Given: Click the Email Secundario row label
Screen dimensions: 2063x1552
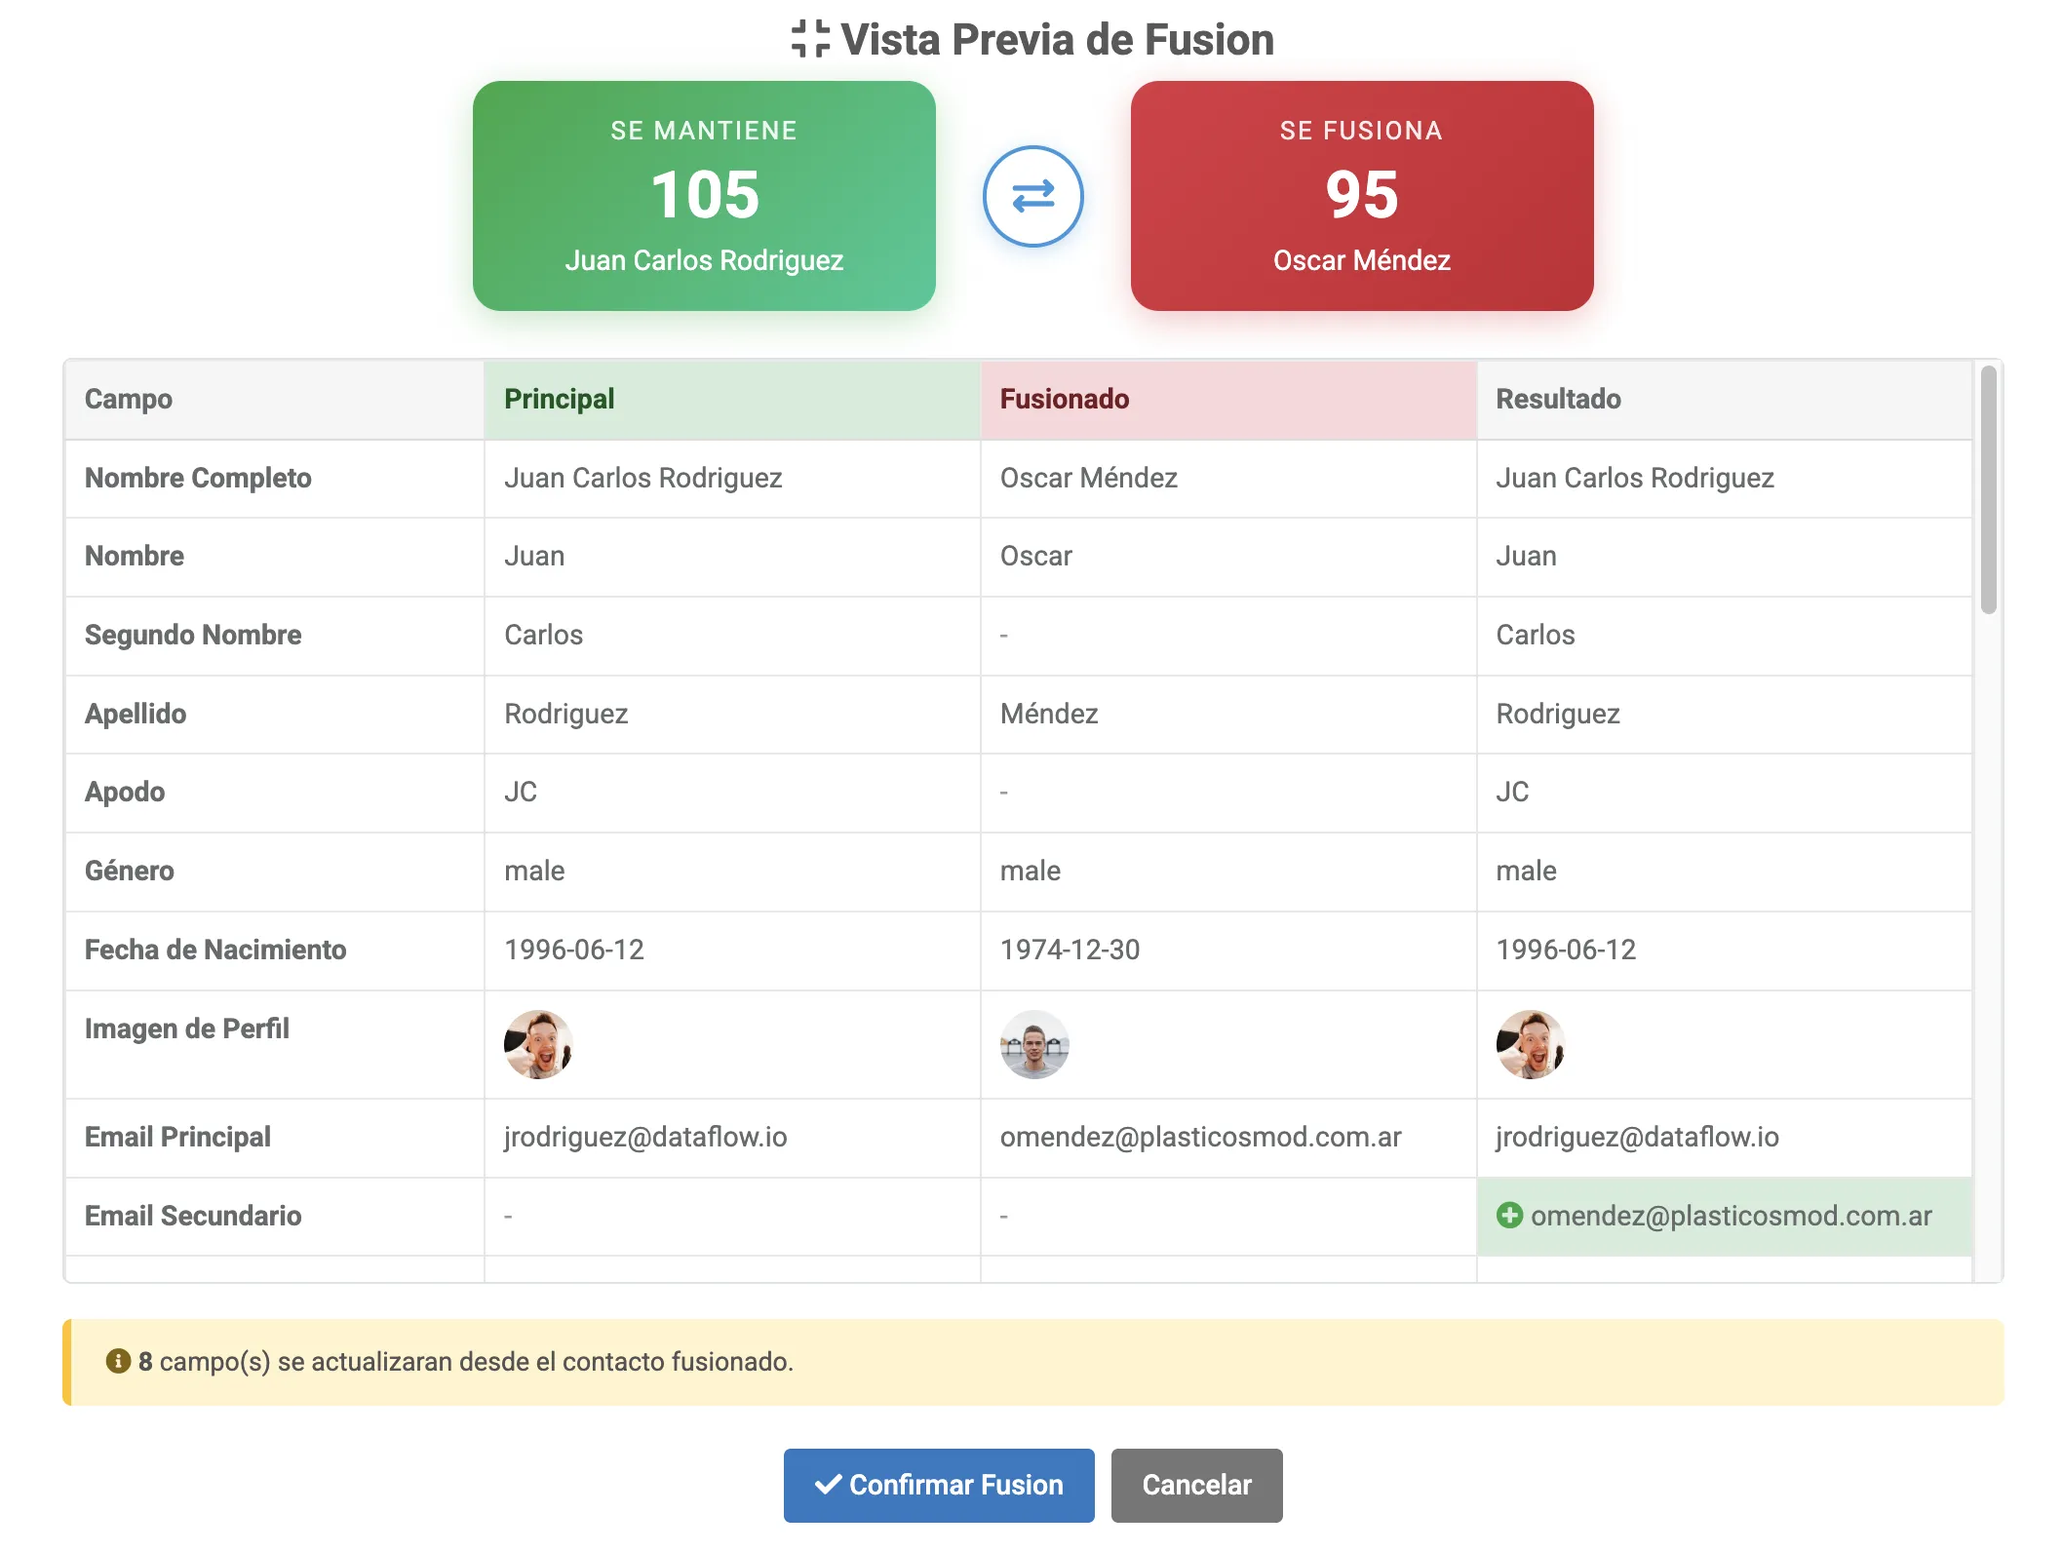Looking at the screenshot, I should coord(193,1216).
